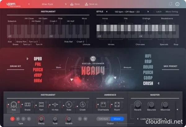Viewport: 186px width, 127px height.
Task: Select the Crash cymbal icon
Action: 82,105
